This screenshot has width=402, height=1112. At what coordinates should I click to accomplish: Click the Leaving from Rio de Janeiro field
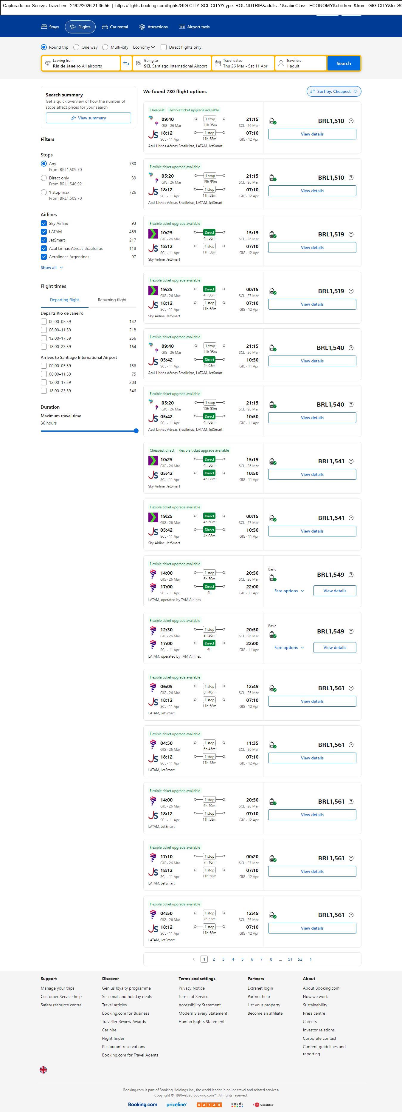pyautogui.click(x=80, y=64)
